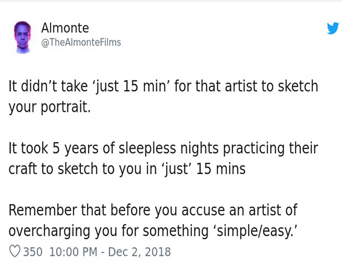
Task: Visit the @TheAlmonteFilms handle
Action: (81, 42)
